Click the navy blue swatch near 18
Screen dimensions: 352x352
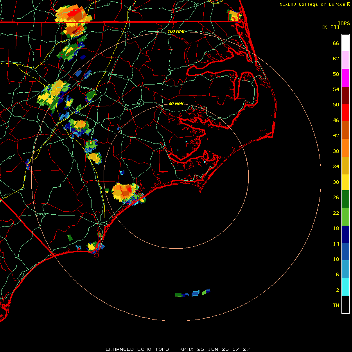[x=345, y=234]
